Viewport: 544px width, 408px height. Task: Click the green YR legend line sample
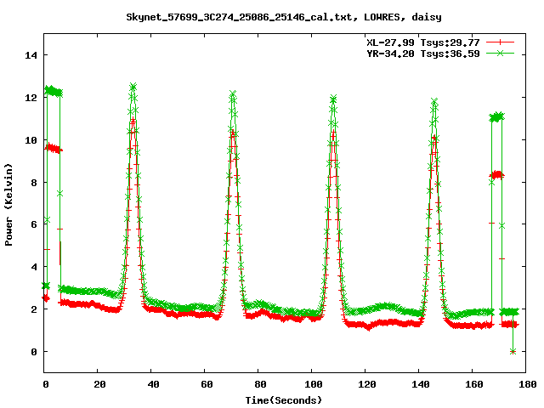(500, 53)
